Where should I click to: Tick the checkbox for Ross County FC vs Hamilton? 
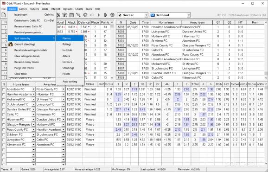pyautogui.click(x=3, y=130)
